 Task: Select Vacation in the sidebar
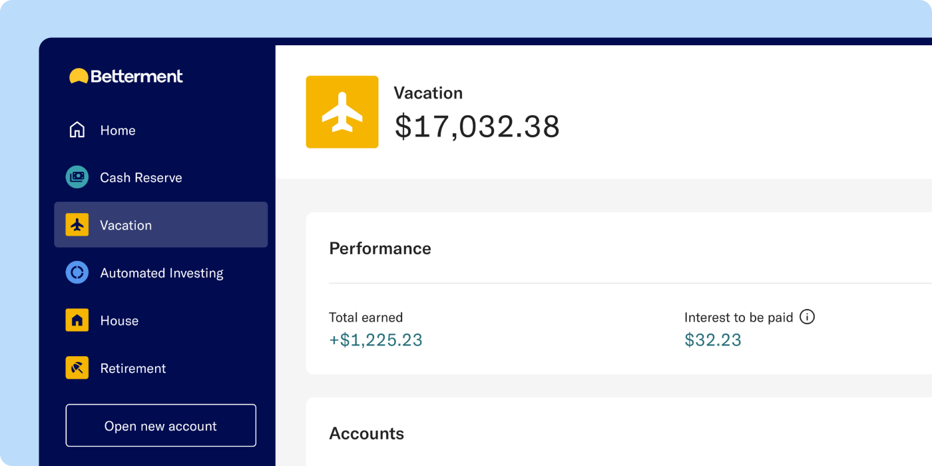(126, 225)
